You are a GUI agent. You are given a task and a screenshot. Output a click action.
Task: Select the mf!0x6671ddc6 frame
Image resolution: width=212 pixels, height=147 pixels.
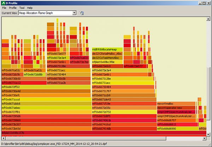47,104
